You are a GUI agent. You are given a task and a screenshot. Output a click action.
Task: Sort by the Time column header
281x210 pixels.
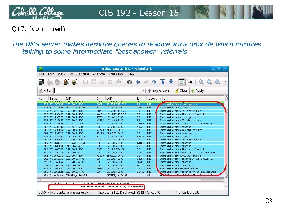coord(57,98)
